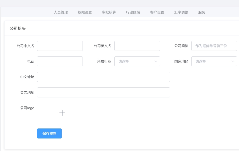The height and width of the screenshot is (151, 239).
Task: Click the 服务 menu item
Action: [202, 12]
